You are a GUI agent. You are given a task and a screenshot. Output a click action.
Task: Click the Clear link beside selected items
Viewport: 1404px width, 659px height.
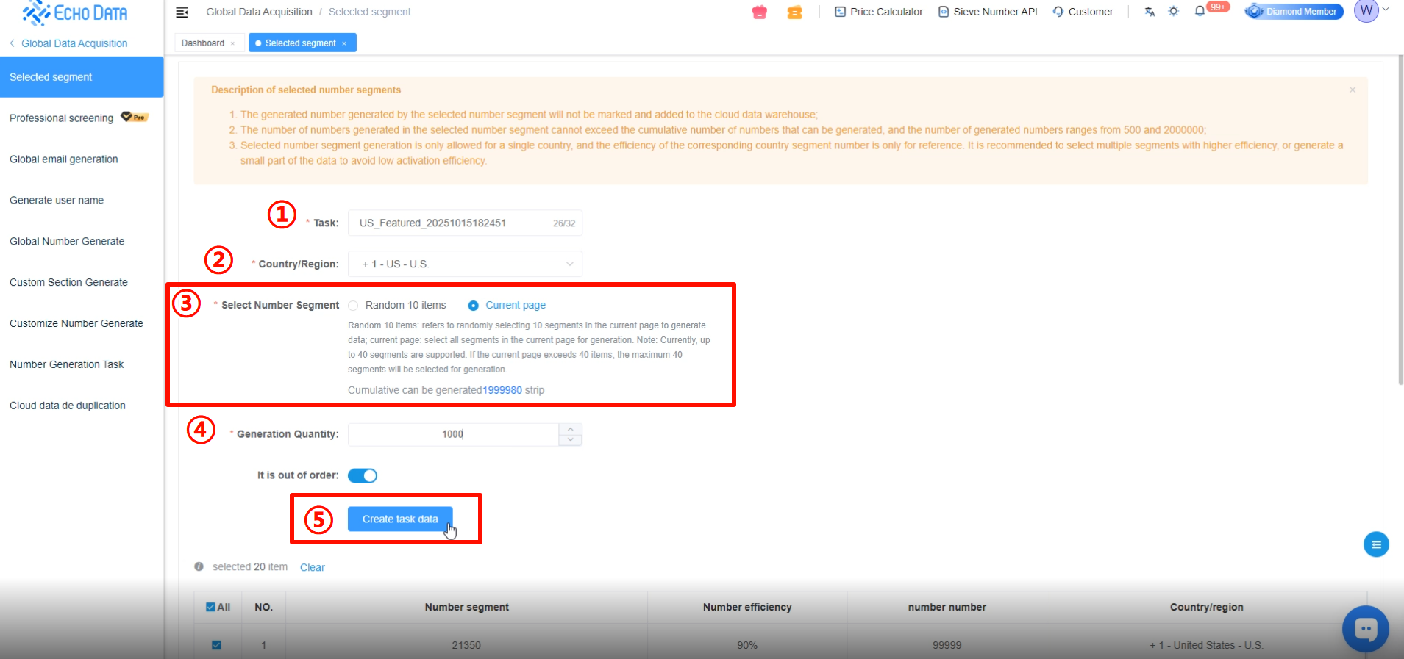point(313,567)
